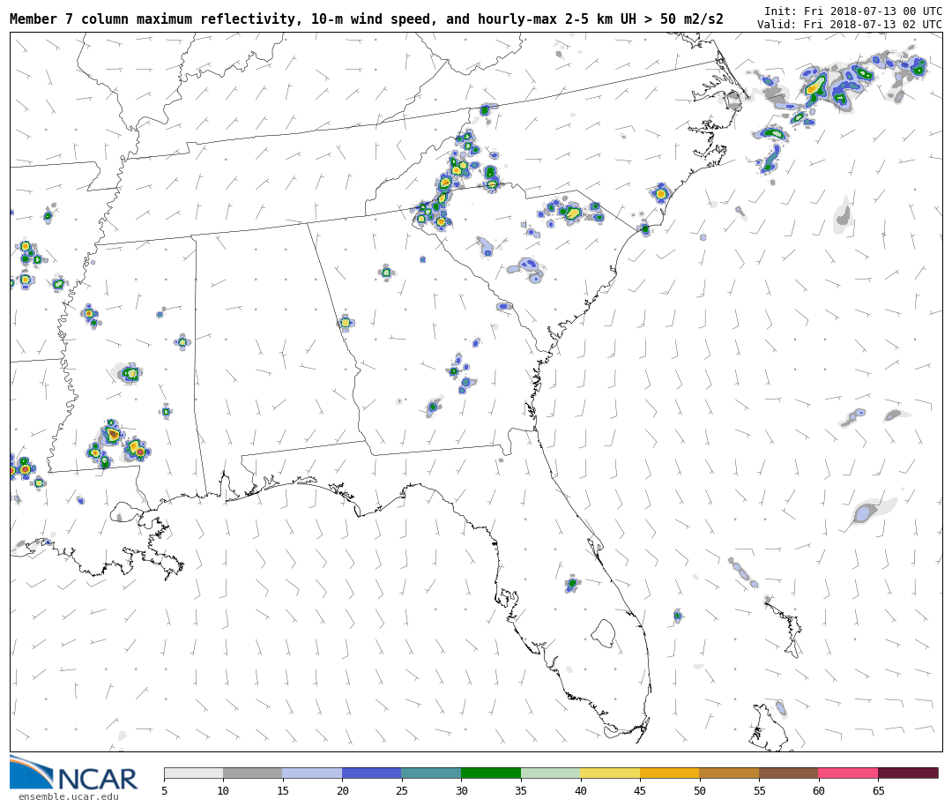The image size is (952, 807).
Task: Pick the yellow 40-45 dBZ swatch
Action: coord(609,773)
